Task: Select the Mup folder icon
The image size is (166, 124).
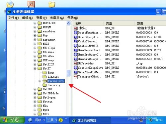Action: click(x=40, y=35)
